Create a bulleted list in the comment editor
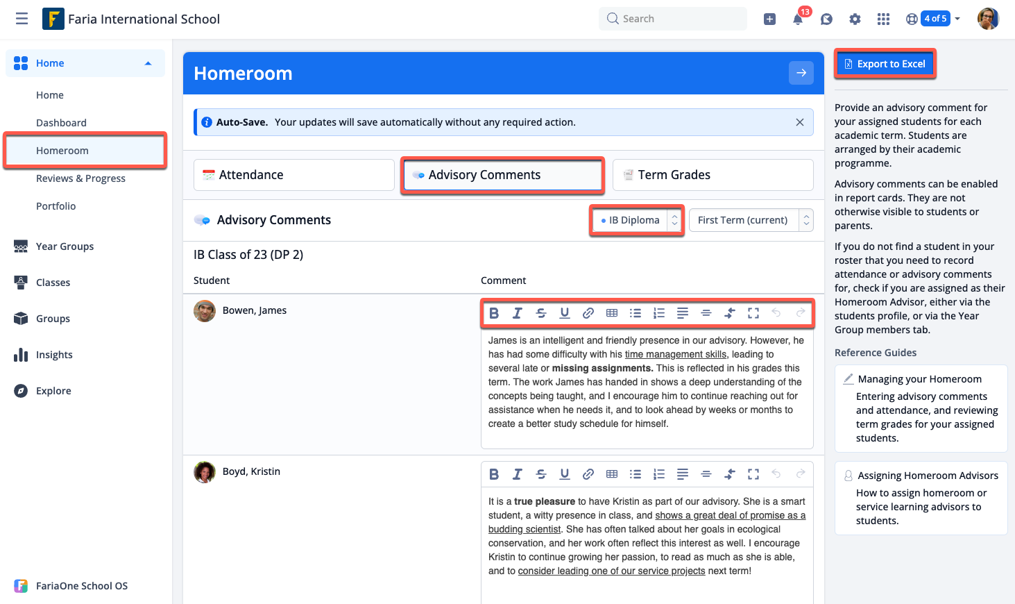1015x604 pixels. (635, 312)
